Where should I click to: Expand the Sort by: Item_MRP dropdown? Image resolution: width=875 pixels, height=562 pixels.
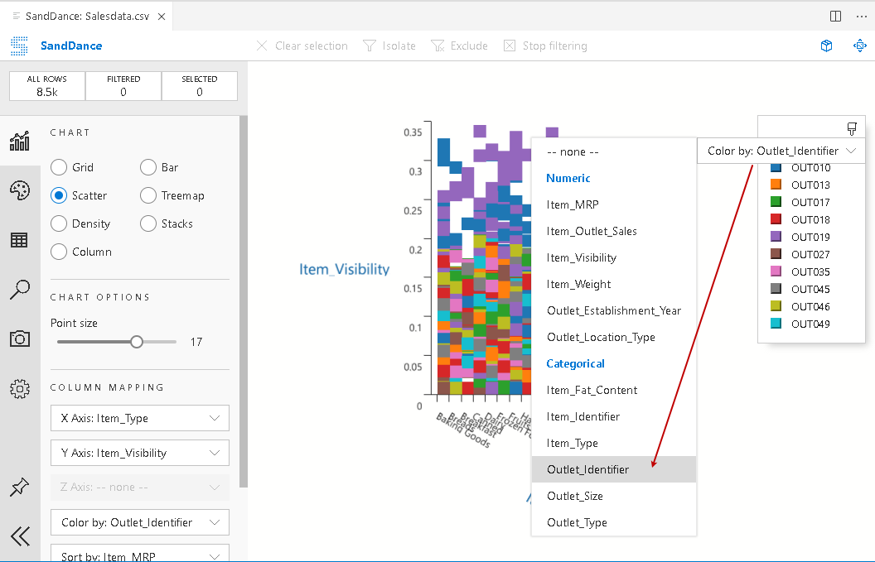[139, 555]
